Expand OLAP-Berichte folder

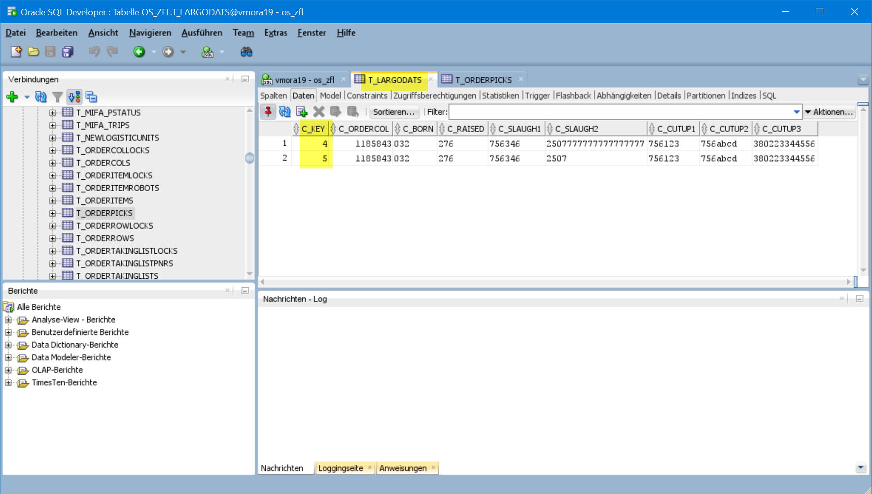[8, 370]
